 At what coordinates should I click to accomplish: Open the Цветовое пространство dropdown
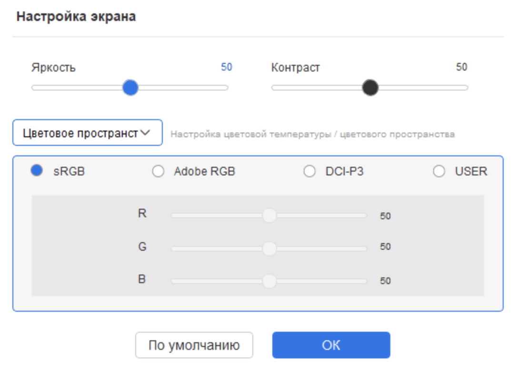point(88,133)
